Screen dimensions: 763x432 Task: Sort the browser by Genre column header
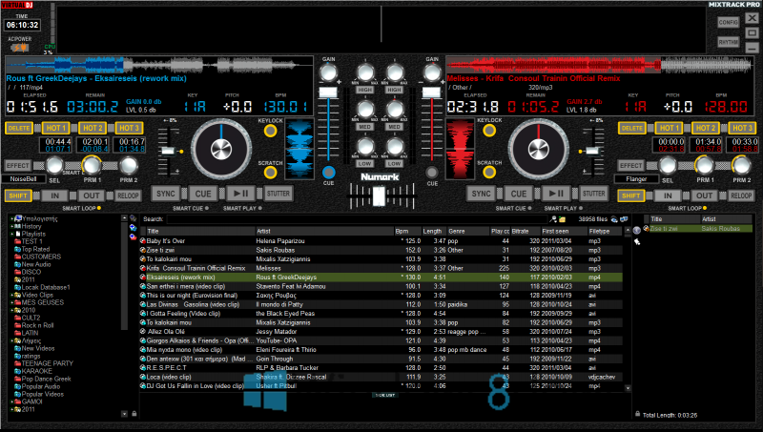tap(467, 231)
